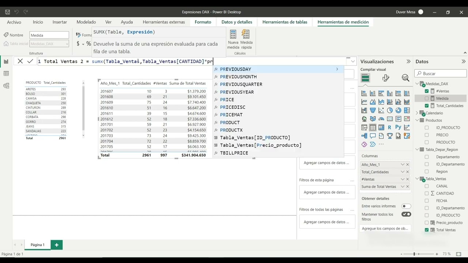This screenshot has width=468, height=263.
Task: Uncheck the #Ventas measure checkbox
Action: [427, 91]
